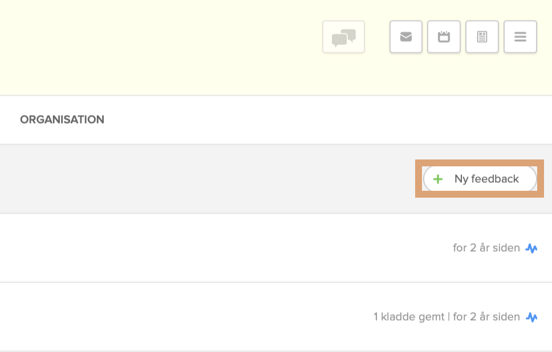The width and height of the screenshot is (552, 352).
Task: Click the green plus icon
Action: coord(438,179)
